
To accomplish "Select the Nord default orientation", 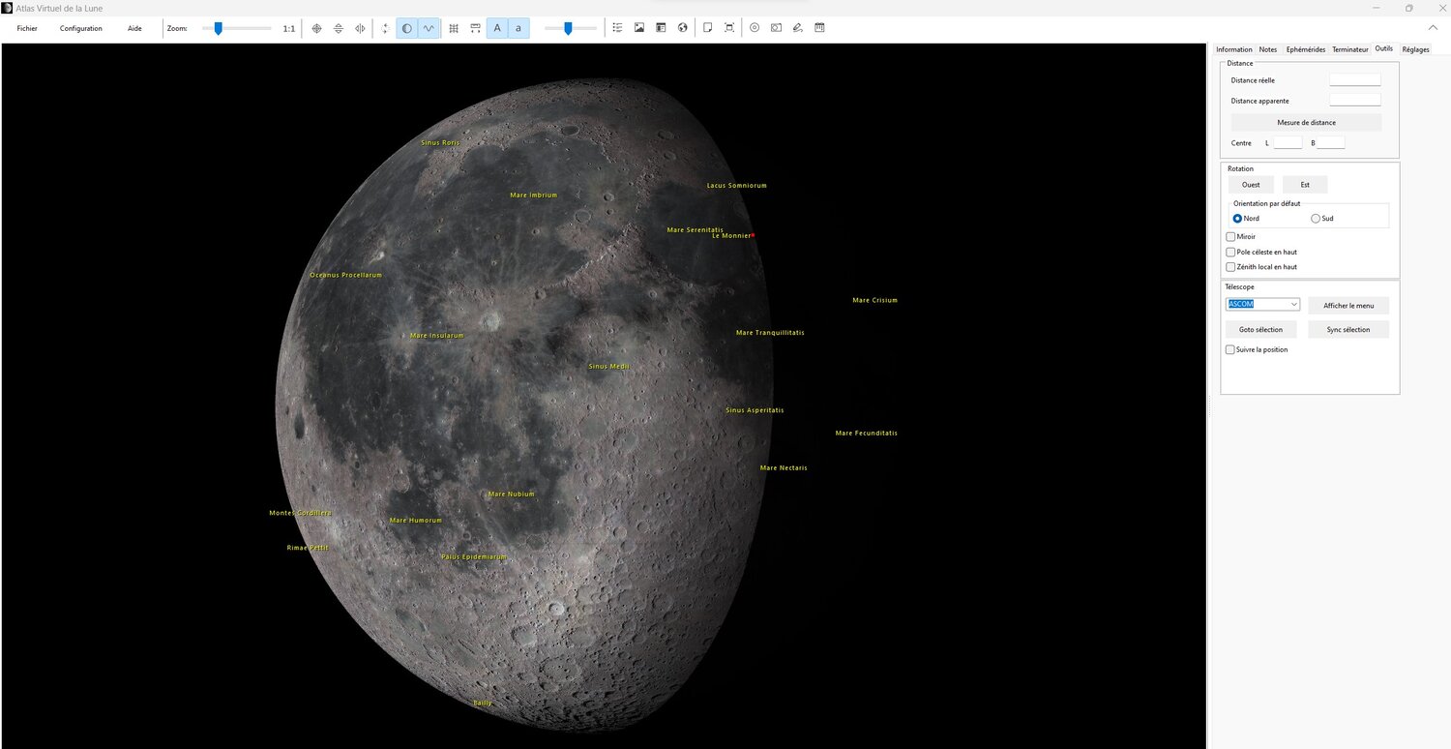I will (x=1237, y=219).
